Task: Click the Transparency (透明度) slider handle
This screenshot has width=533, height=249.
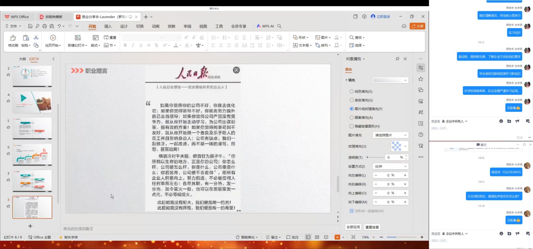Action: point(367,157)
